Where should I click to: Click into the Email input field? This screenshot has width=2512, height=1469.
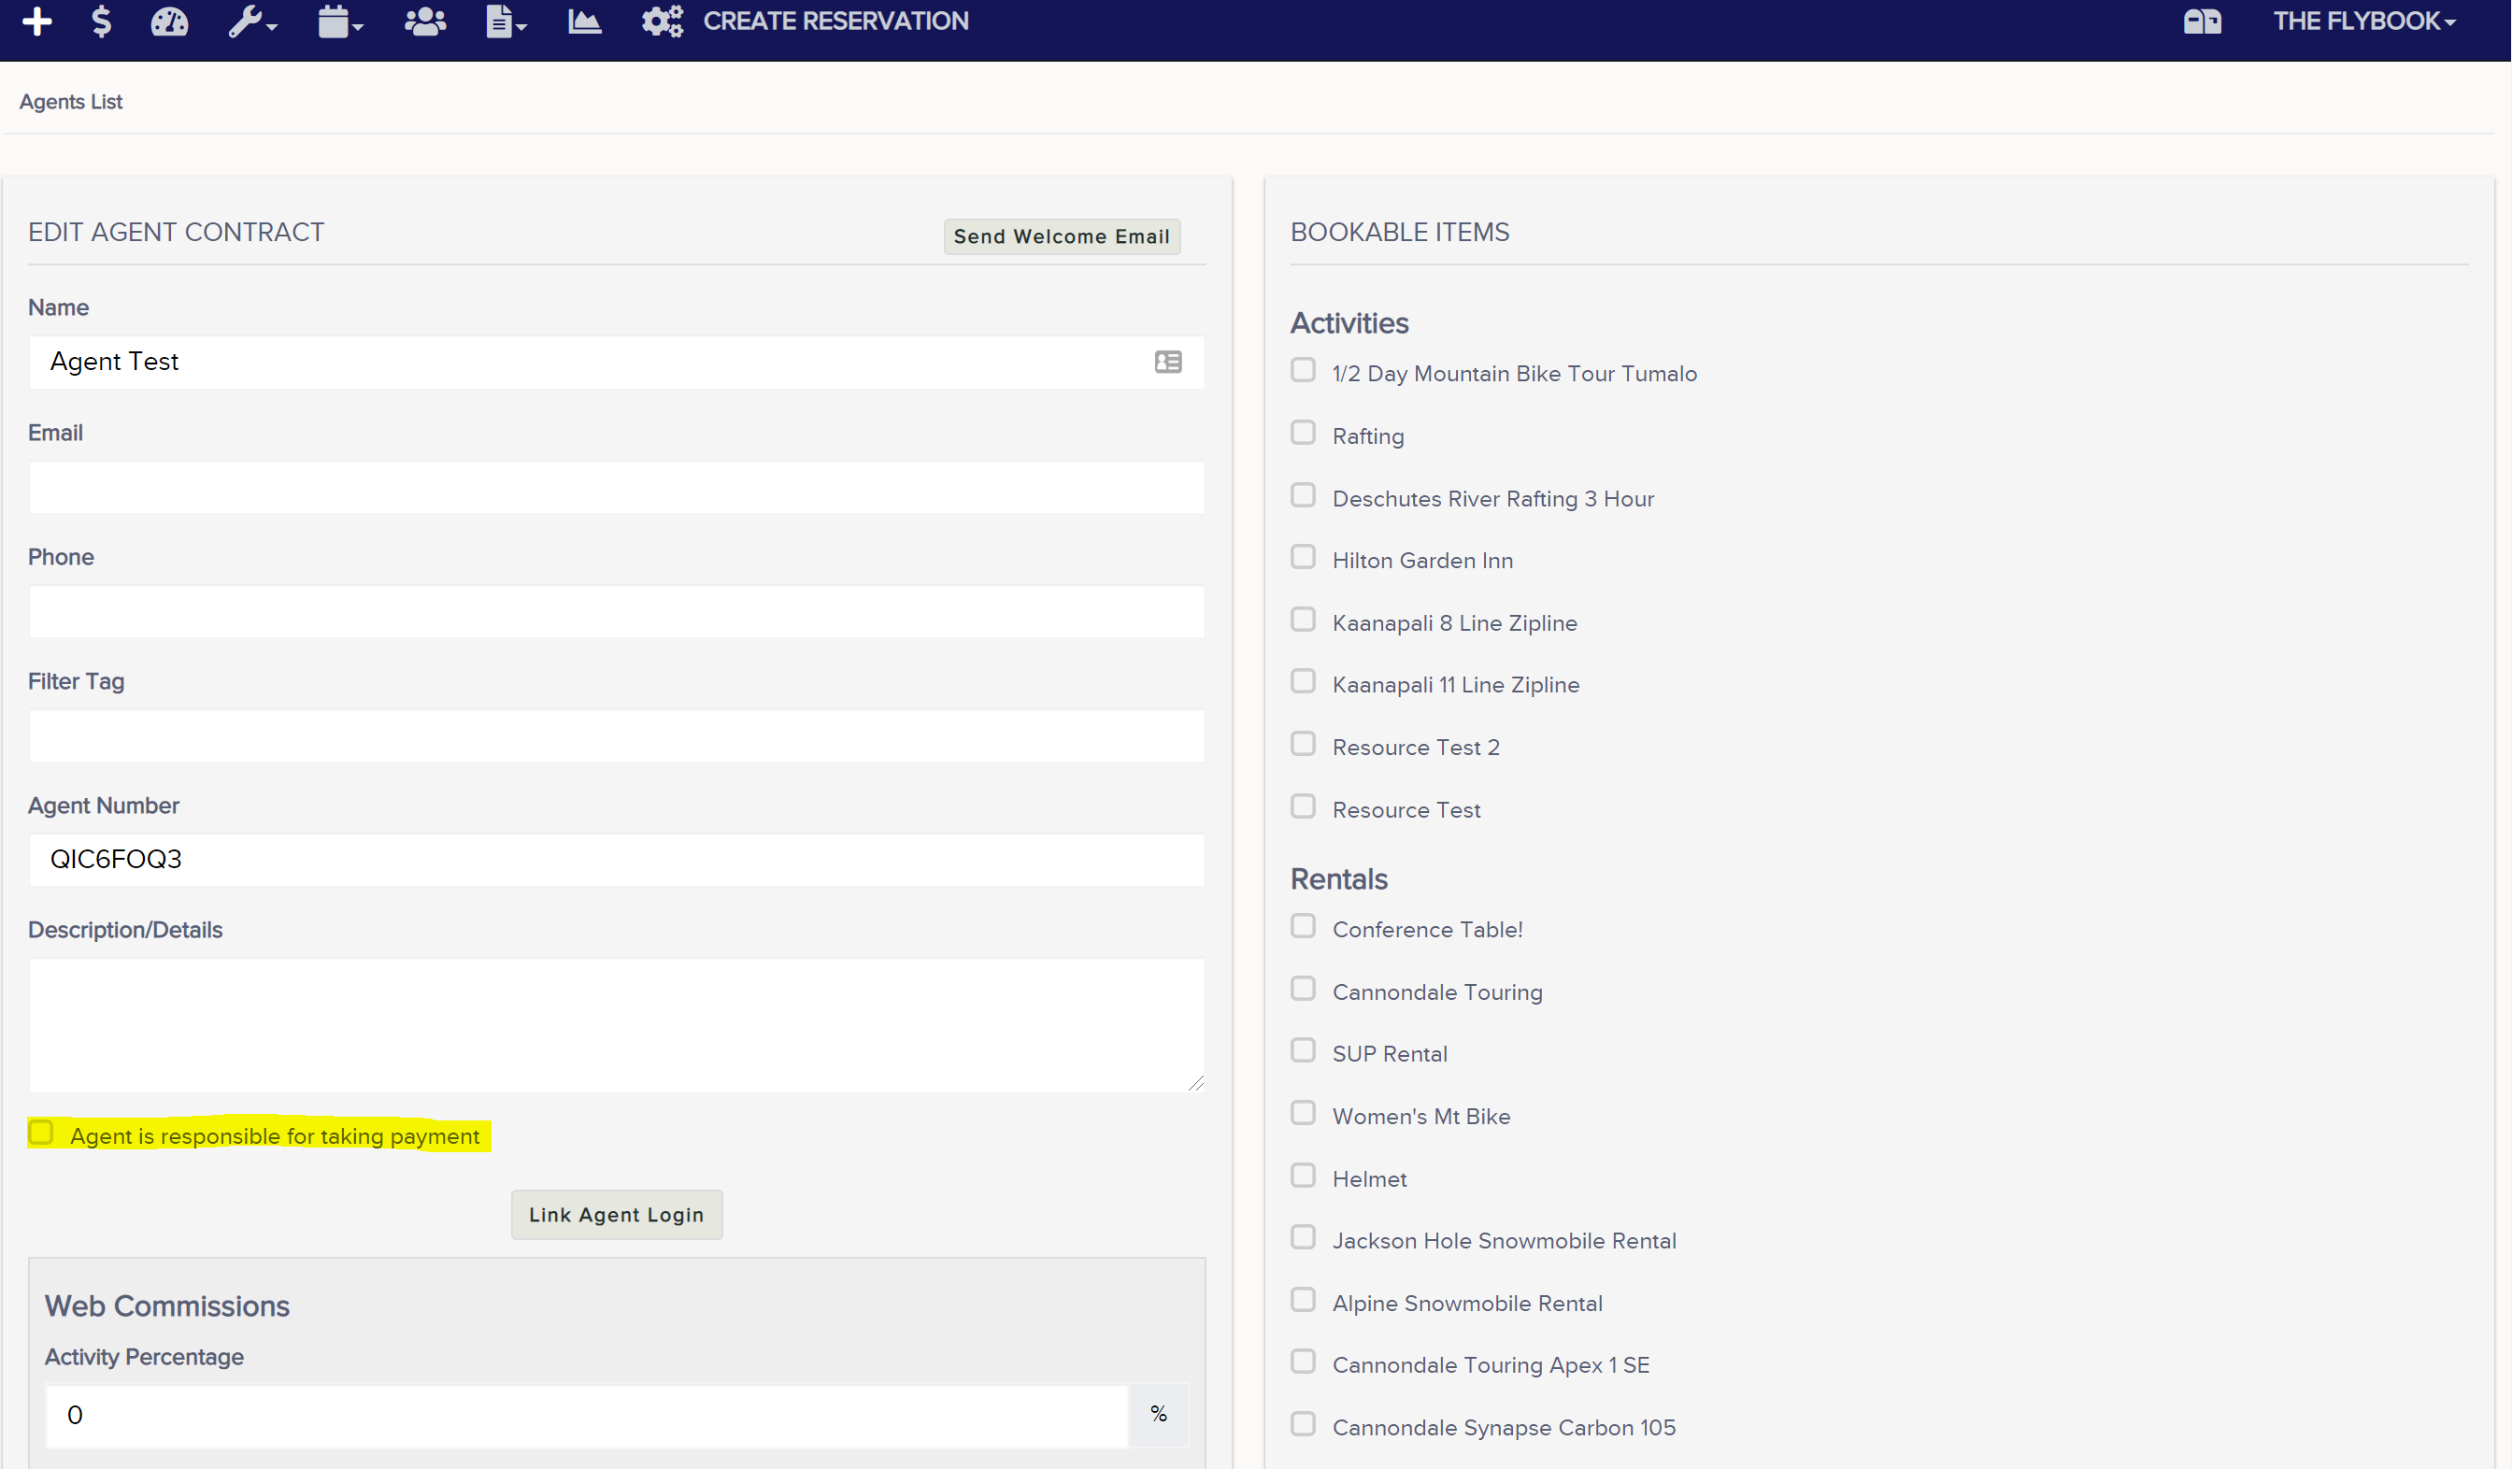pos(616,488)
